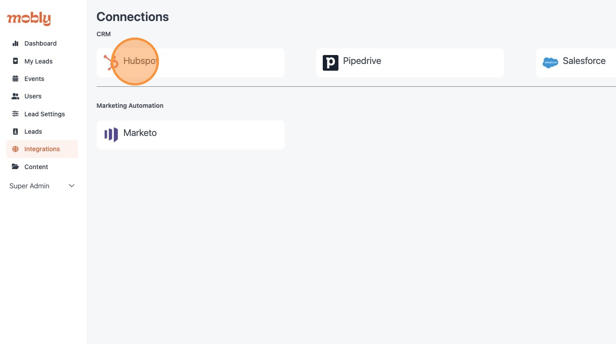Click the Leads contact card icon
The height and width of the screenshot is (344, 616).
(16, 132)
